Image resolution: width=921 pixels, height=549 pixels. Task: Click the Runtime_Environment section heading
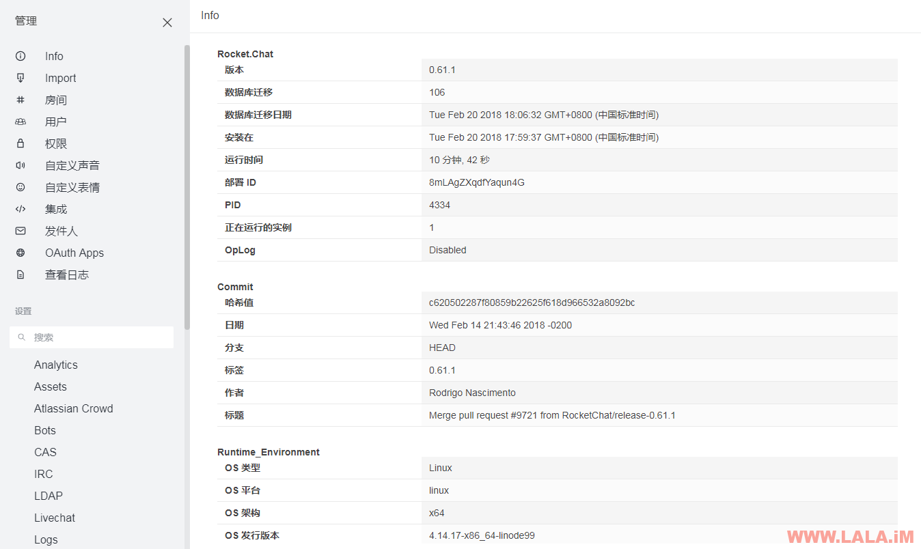[x=269, y=452]
